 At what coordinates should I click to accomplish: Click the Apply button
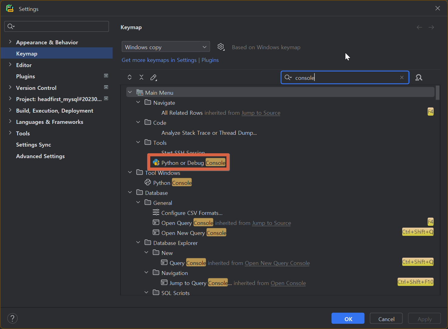pyautogui.click(x=424, y=319)
